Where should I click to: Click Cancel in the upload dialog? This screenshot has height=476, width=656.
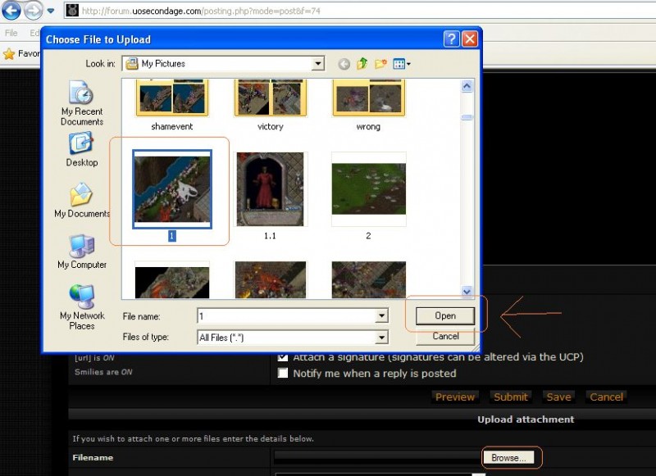[445, 336]
